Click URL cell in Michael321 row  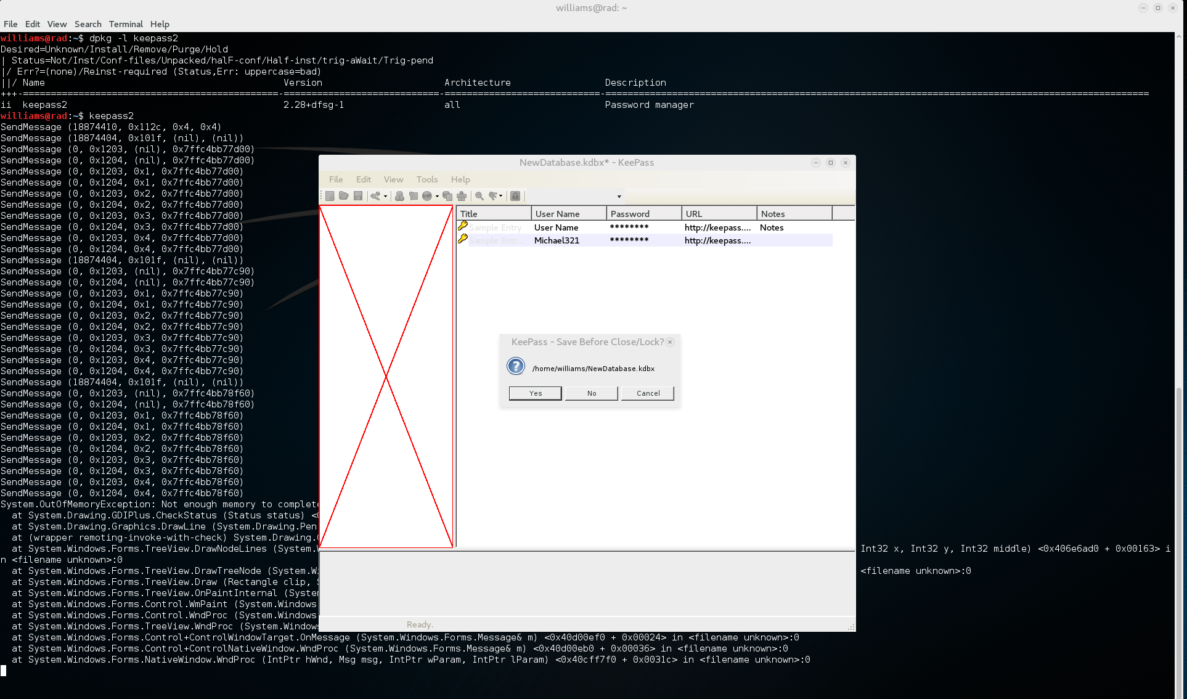pos(717,240)
